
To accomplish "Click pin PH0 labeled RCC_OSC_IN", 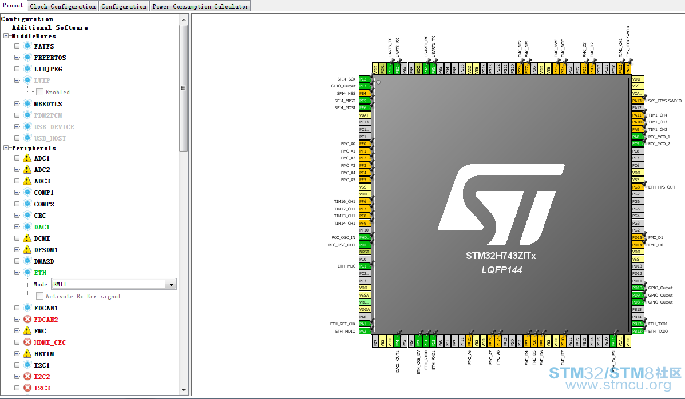I will 365,237.
